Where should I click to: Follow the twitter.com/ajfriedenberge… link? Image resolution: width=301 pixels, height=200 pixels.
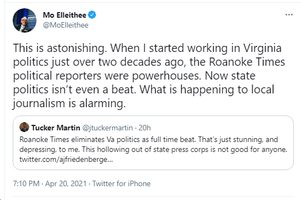point(66,160)
